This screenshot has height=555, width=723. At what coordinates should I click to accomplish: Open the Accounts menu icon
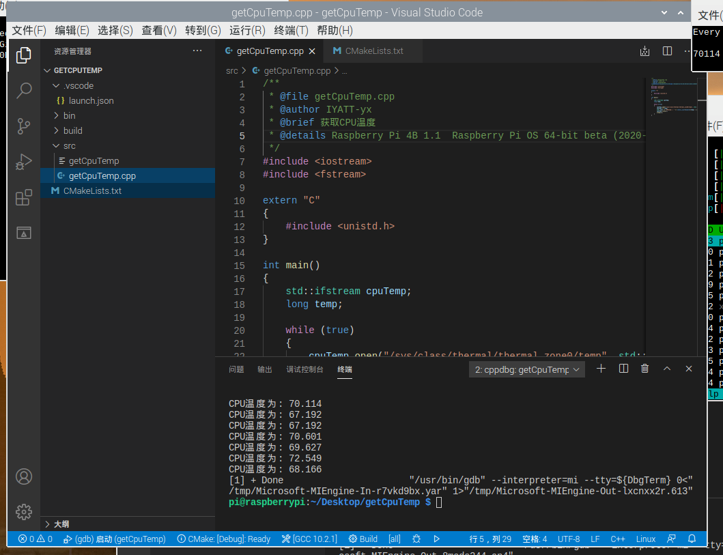(23, 476)
